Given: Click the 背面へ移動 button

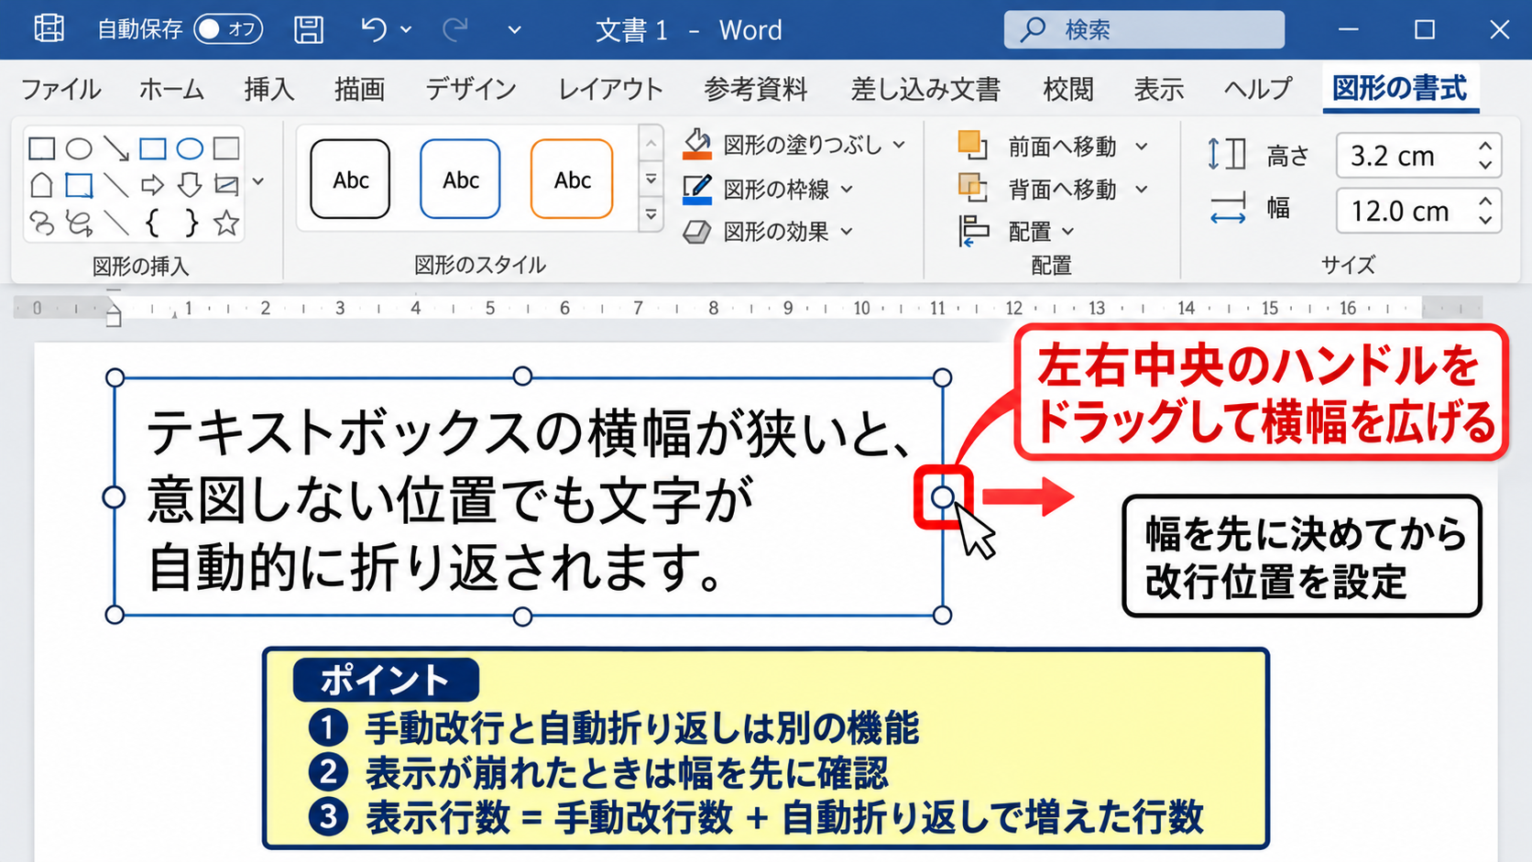Looking at the screenshot, I should [1036, 189].
